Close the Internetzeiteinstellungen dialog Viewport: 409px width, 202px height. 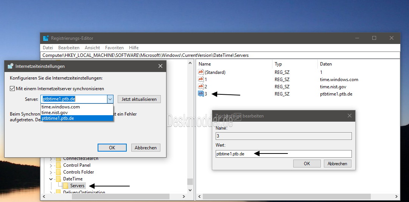tap(160, 66)
